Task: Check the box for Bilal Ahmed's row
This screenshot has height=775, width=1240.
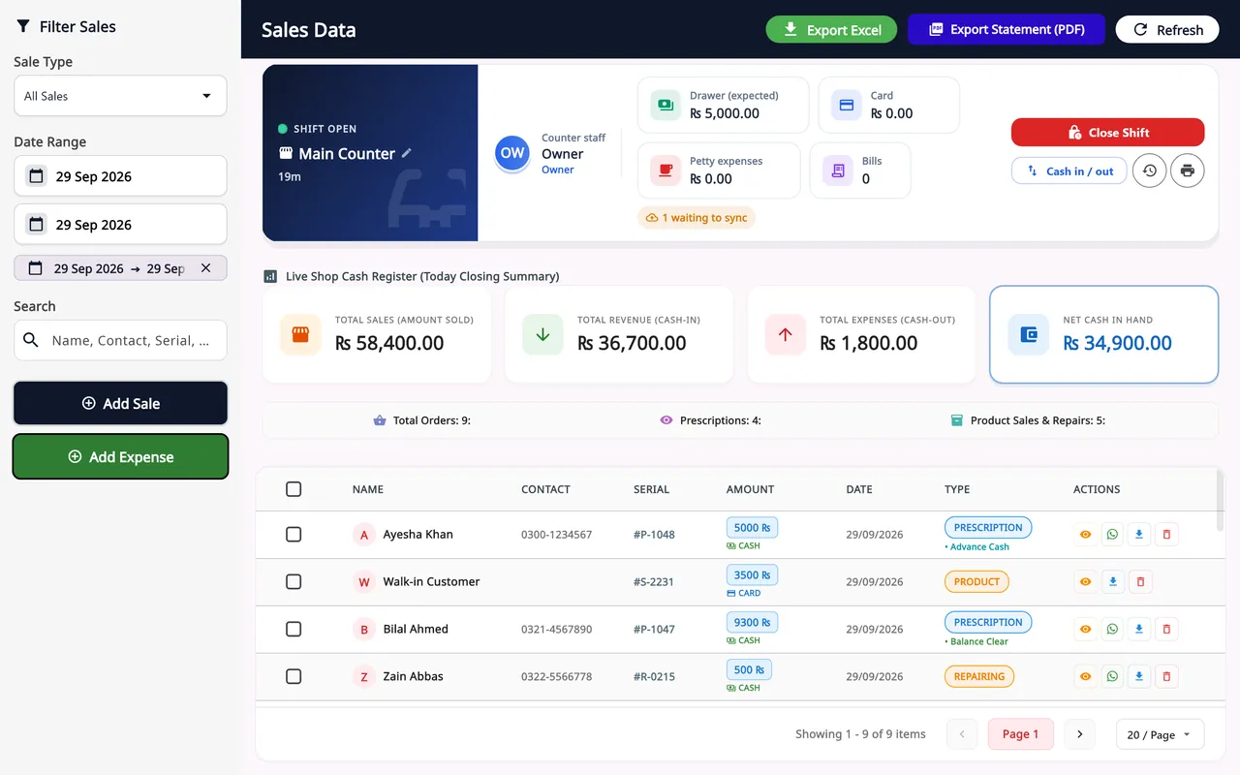Action: tap(294, 629)
